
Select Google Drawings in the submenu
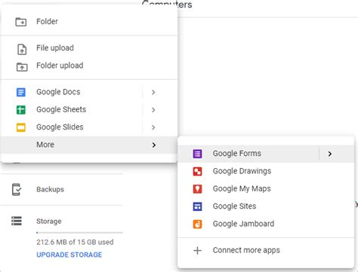tap(266, 171)
